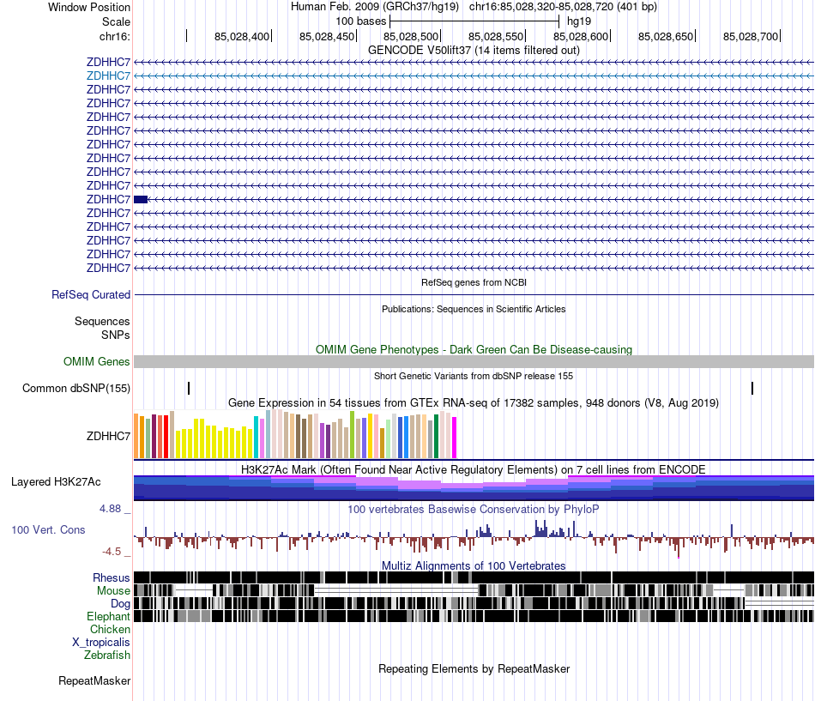Viewport: 815px width, 701px height.
Task: Click the 'Human Feb. 2009 (GRCh37/hg19)' heading
Action: click(x=375, y=7)
